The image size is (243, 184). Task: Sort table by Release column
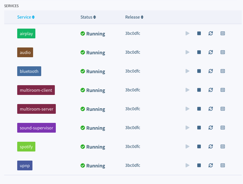[x=134, y=17]
